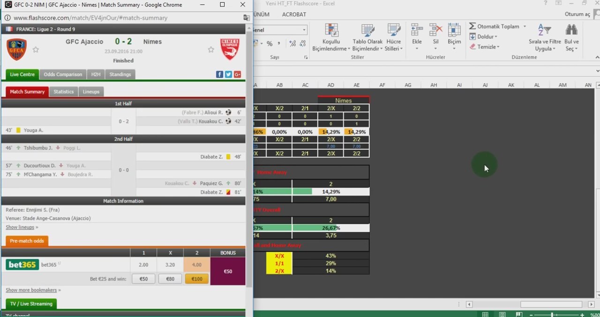The image size is (600, 317).
Task: Click the bet365 logo
Action: pos(22,265)
